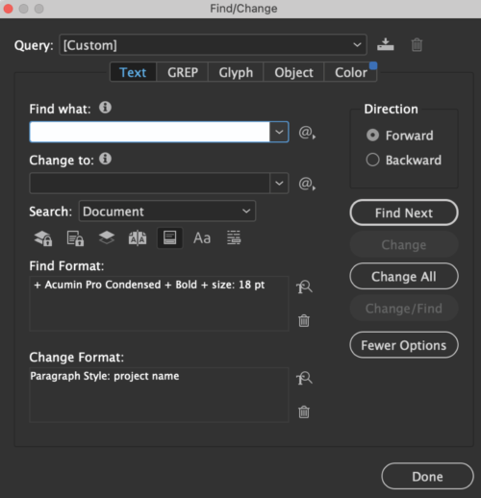Screen dimensions: 481x498
Task: Toggle Include Parent Pages option
Action: 138,238
